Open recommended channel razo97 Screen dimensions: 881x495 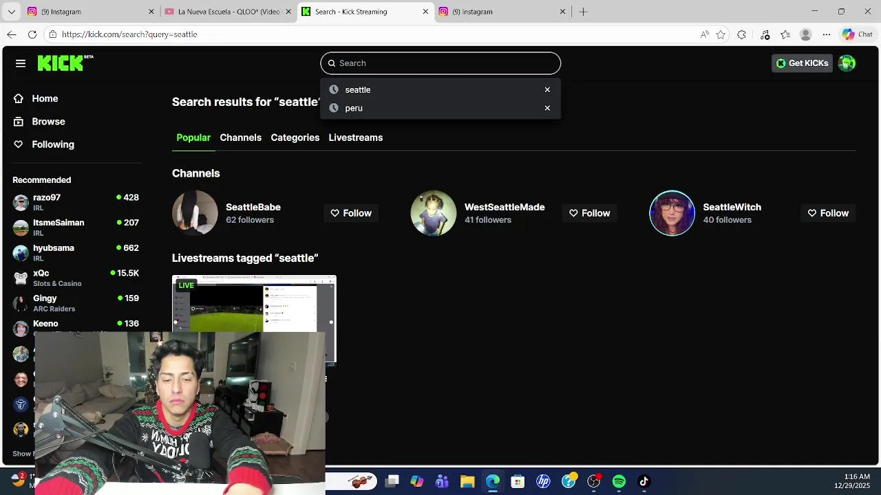(x=76, y=202)
